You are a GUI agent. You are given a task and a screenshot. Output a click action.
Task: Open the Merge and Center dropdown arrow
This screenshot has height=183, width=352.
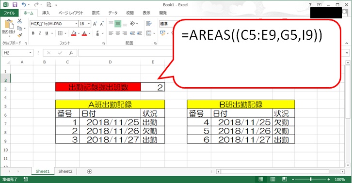(154, 33)
